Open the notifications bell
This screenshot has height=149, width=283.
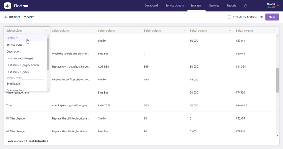click(x=246, y=6)
